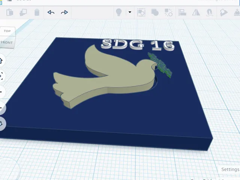Select the green olive branch shape
This screenshot has width=240, height=180.
coord(160,65)
